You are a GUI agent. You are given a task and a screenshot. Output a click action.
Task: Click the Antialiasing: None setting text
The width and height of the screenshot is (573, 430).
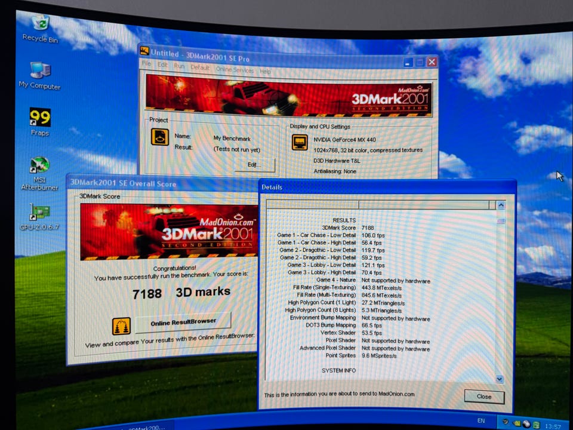[x=335, y=171]
